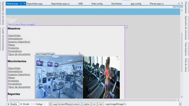Select the MainContent (Personalizado) label
This screenshot has height=106, width=189.
pyautogui.click(x=21, y=25)
